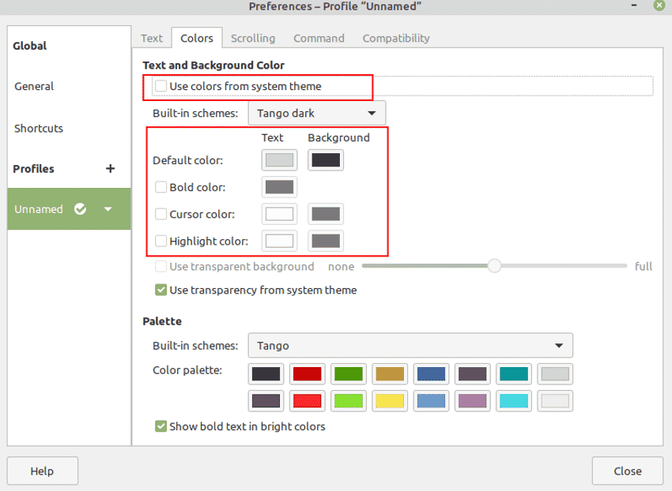Go to the Command tab
Viewport: 672px width, 491px height.
(319, 38)
